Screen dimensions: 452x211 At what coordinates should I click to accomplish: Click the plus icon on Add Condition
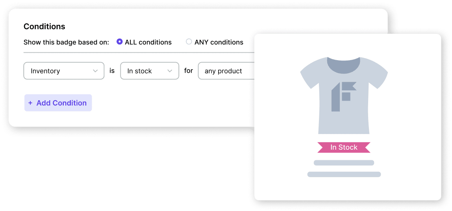[30, 103]
